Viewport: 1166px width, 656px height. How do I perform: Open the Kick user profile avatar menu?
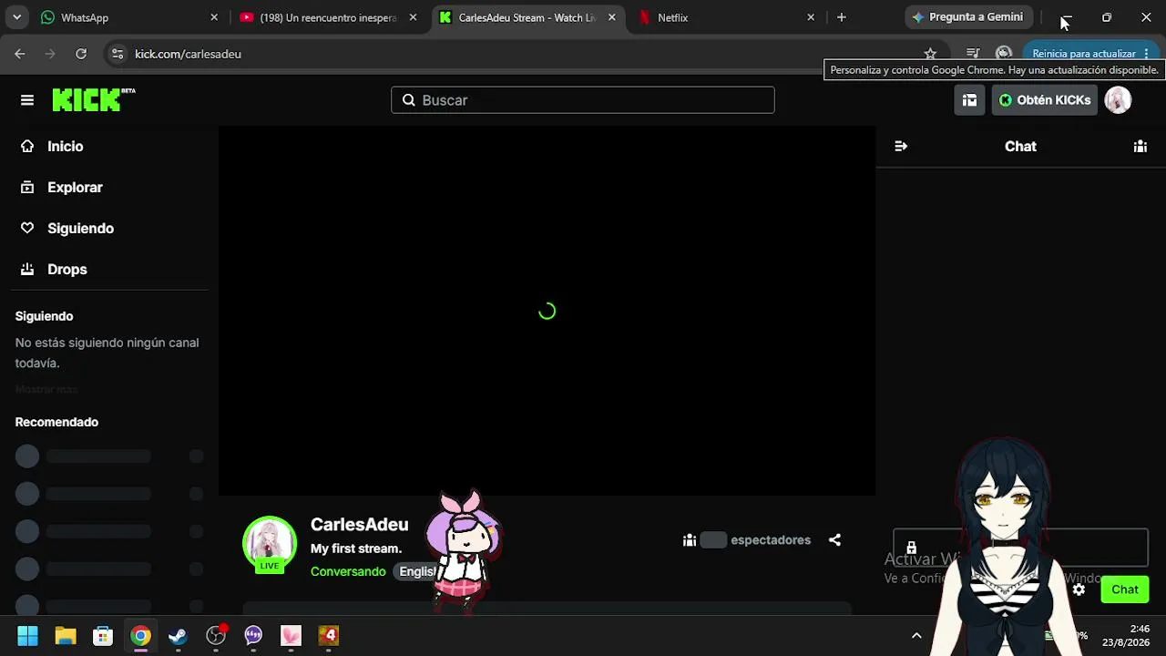coord(1118,100)
